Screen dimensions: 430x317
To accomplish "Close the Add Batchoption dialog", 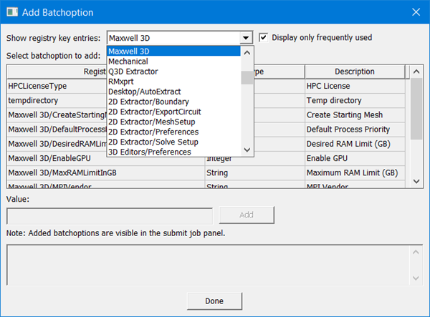I will (416, 12).
